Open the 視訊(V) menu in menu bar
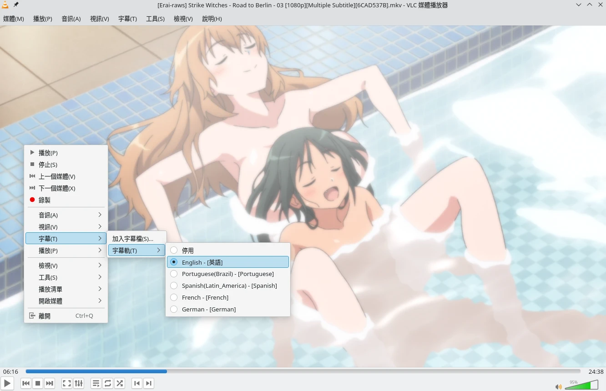The width and height of the screenshot is (606, 391). tap(100, 19)
